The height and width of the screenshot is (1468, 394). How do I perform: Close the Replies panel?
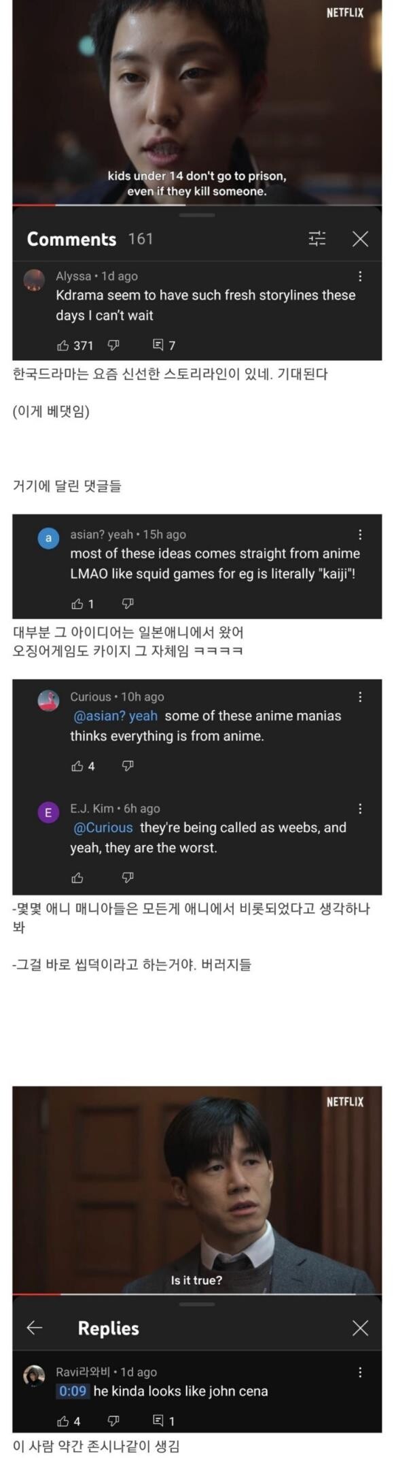tap(361, 1328)
